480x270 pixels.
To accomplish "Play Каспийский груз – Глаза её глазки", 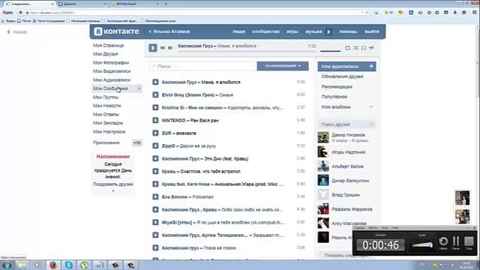I will tap(155, 248).
